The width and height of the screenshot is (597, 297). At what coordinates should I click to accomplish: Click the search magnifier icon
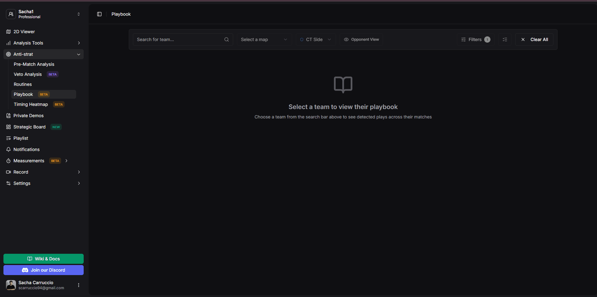tap(226, 39)
